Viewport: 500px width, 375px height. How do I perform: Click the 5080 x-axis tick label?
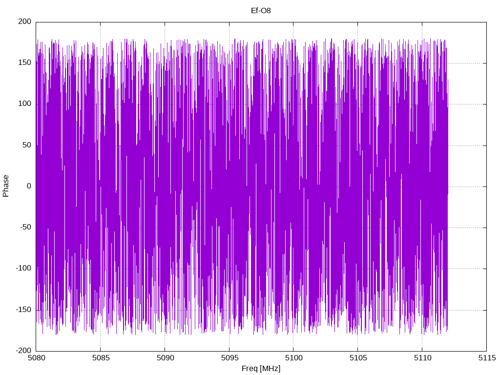click(36, 358)
